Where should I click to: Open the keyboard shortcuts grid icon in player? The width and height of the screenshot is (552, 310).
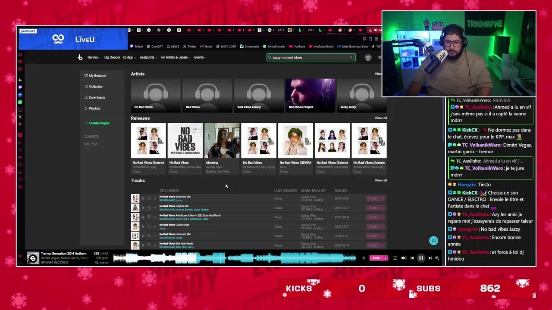click(x=395, y=258)
